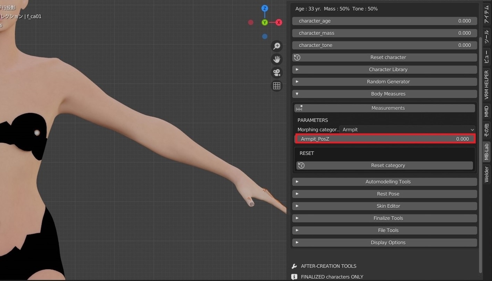Click the Armpit_PosZ value slider
This screenshot has width=492, height=281.
pos(385,139)
